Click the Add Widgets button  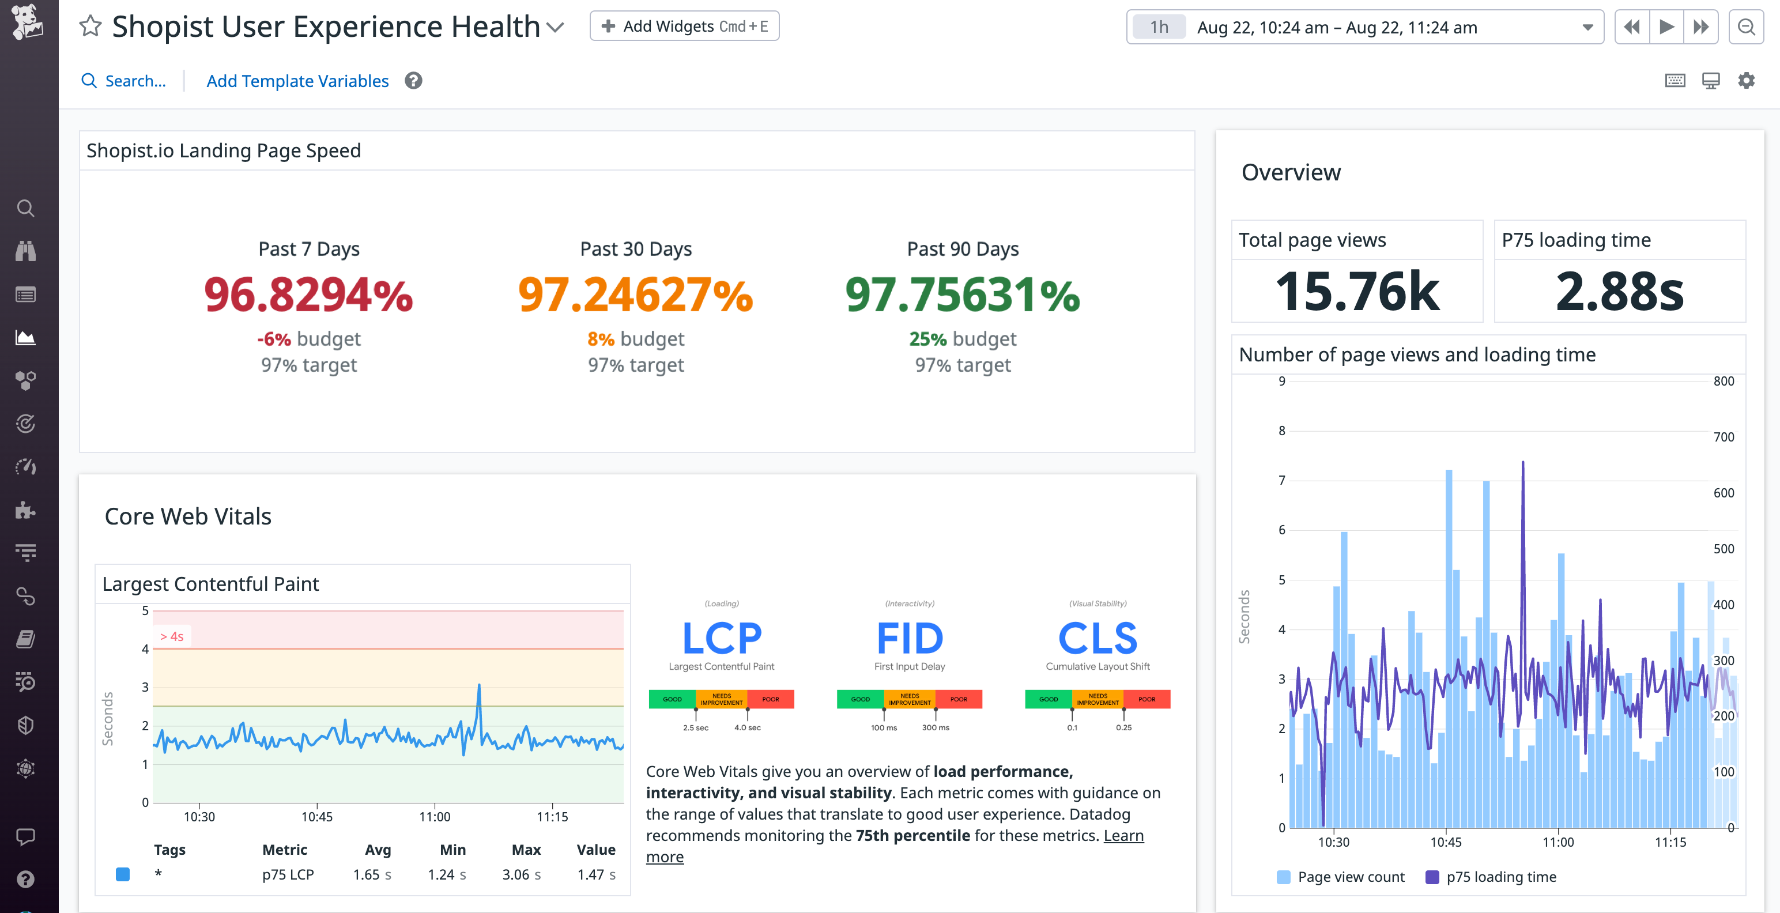[684, 25]
